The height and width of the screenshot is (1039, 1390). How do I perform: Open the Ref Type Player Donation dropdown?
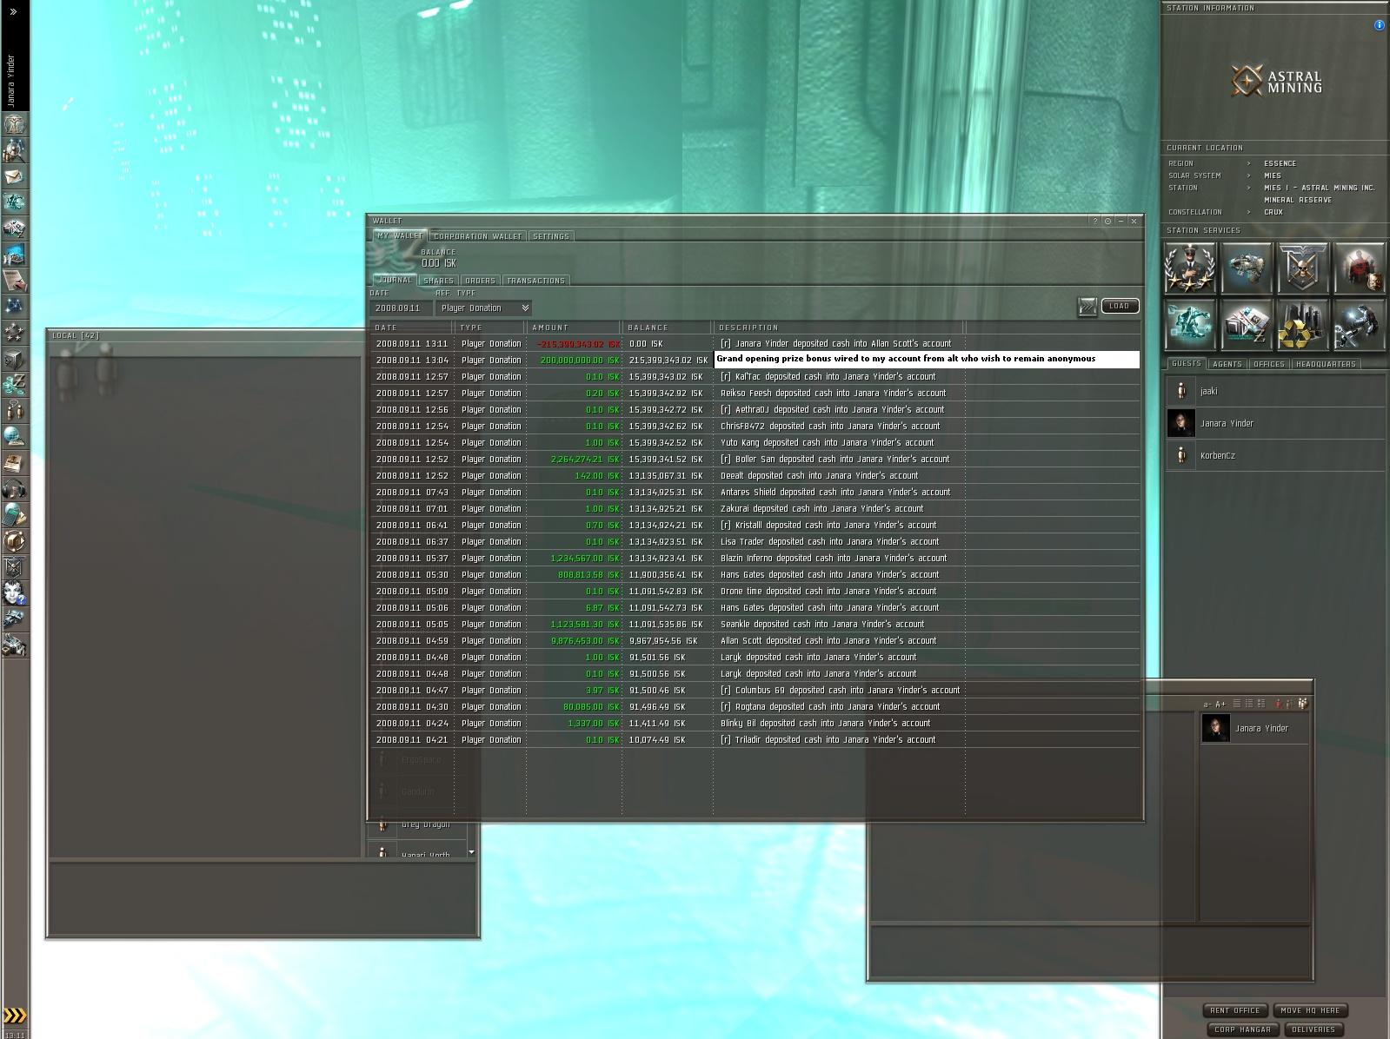(484, 308)
